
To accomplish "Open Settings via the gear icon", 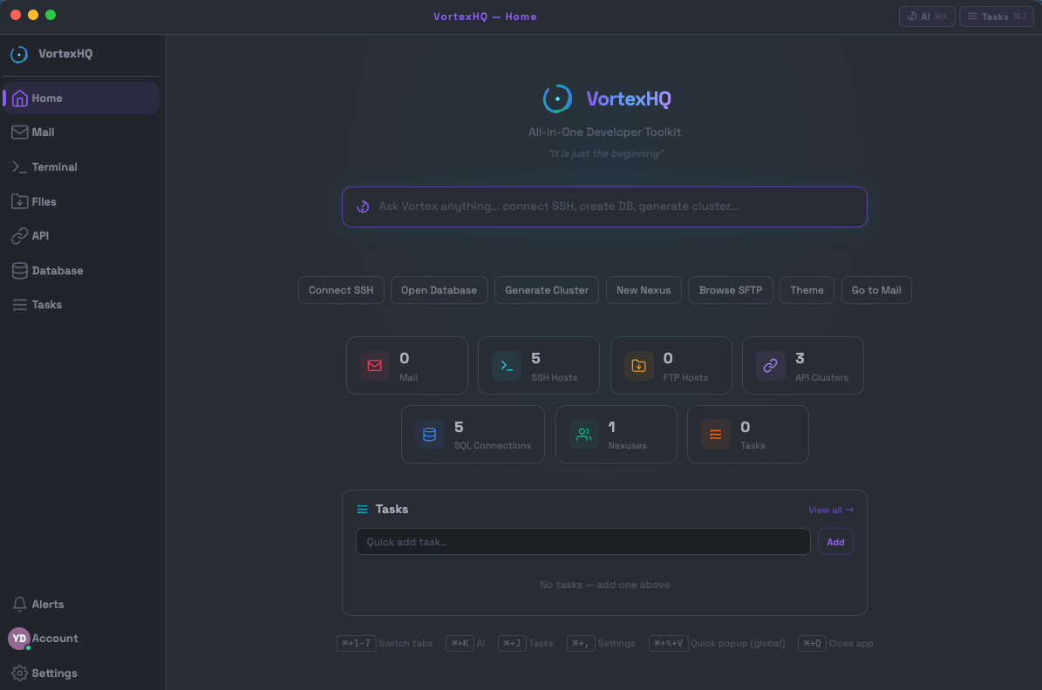I will (x=19, y=673).
